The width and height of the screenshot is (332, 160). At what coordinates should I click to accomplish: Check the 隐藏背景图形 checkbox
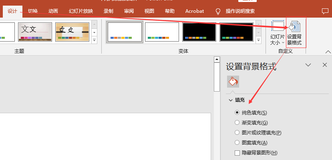pos(237,153)
